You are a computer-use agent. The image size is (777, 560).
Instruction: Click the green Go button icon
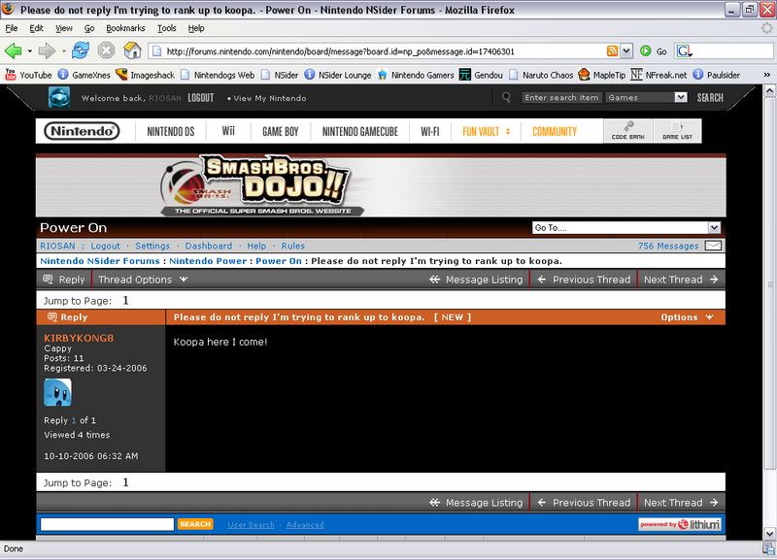pyautogui.click(x=646, y=51)
